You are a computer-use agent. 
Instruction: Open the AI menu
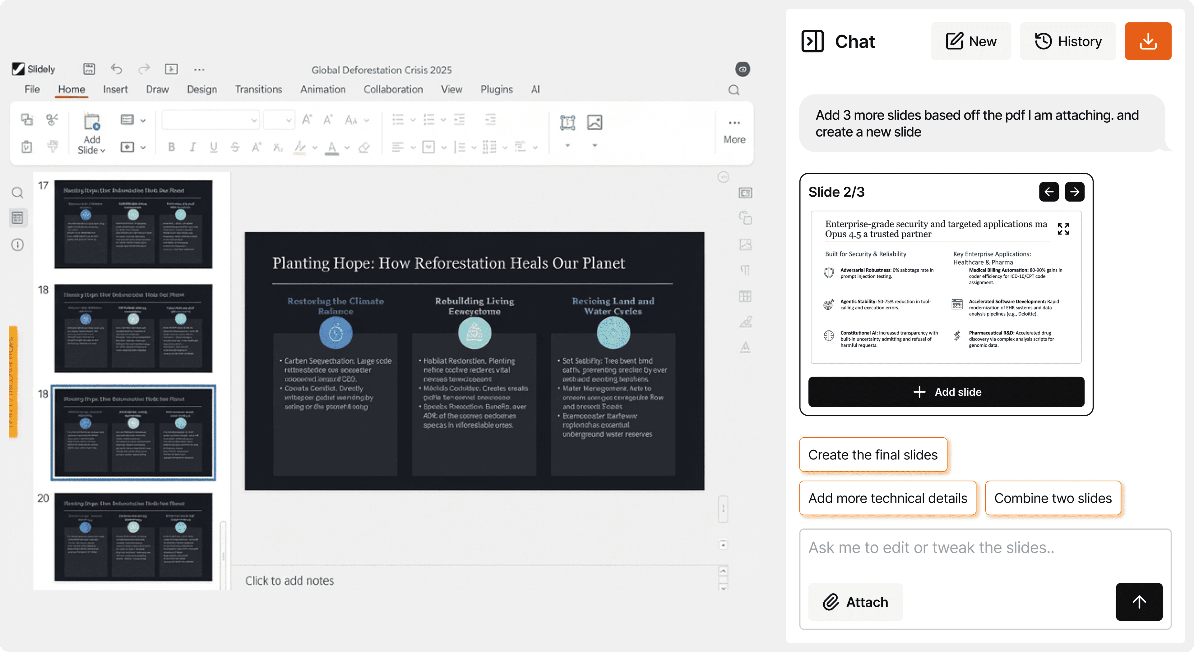click(535, 89)
